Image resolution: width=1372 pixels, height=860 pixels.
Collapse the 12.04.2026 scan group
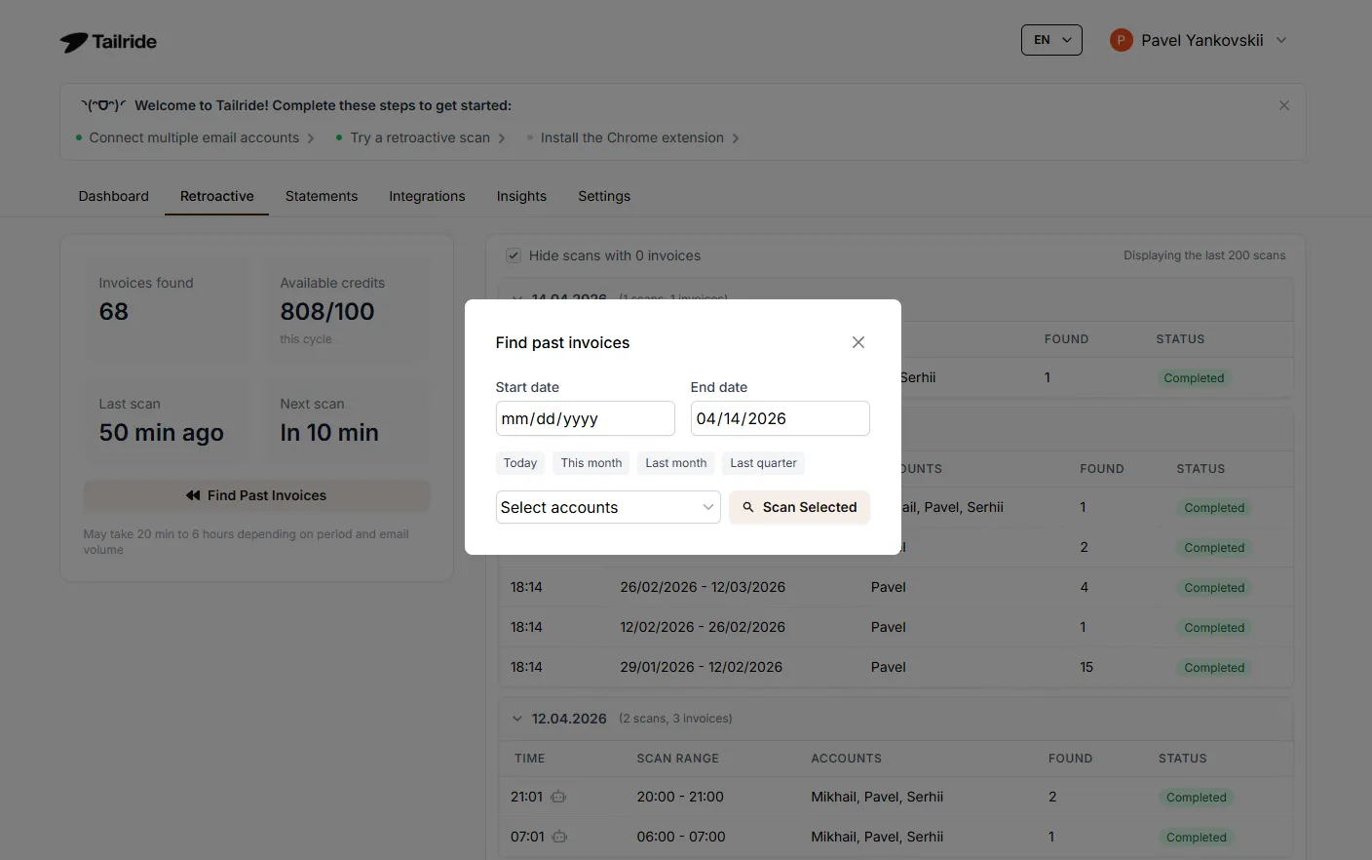click(516, 719)
